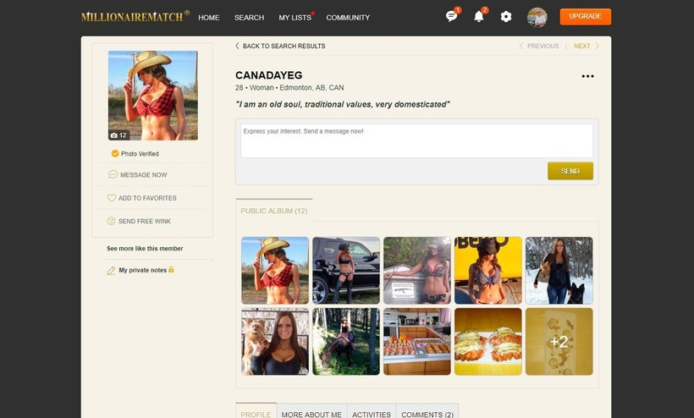Click the pencil icon for private notes
694x418 pixels.
[111, 271]
